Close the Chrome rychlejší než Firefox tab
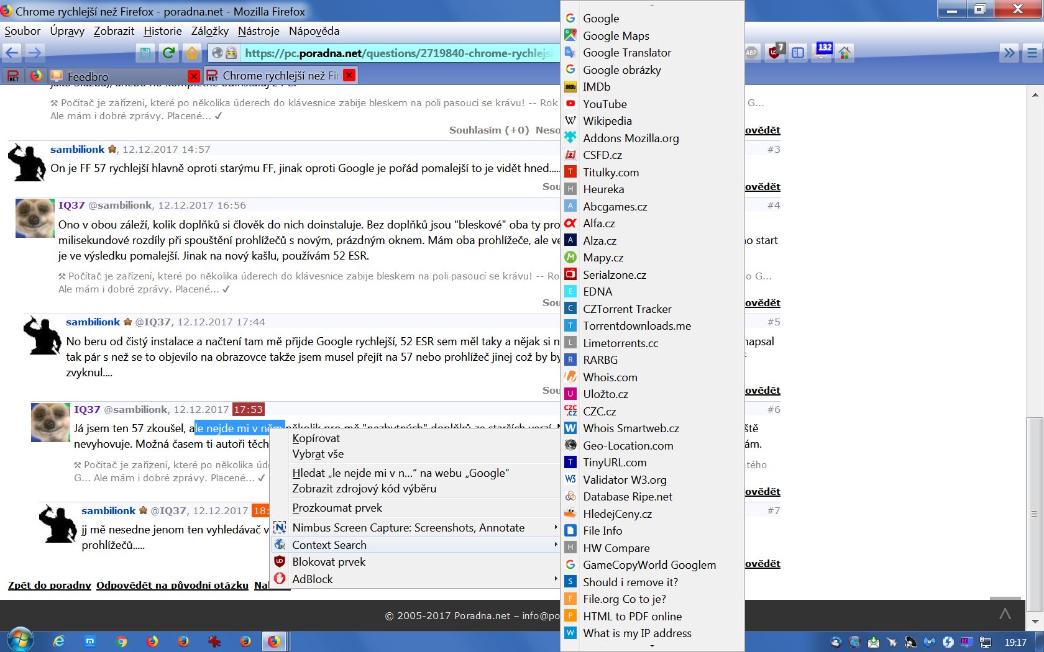This screenshot has height=652, width=1044. tap(349, 75)
